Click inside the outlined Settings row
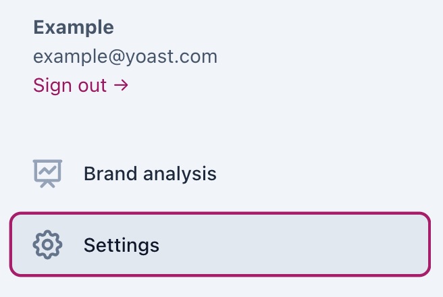Screen dimensions: 443x297 coord(270,244)
